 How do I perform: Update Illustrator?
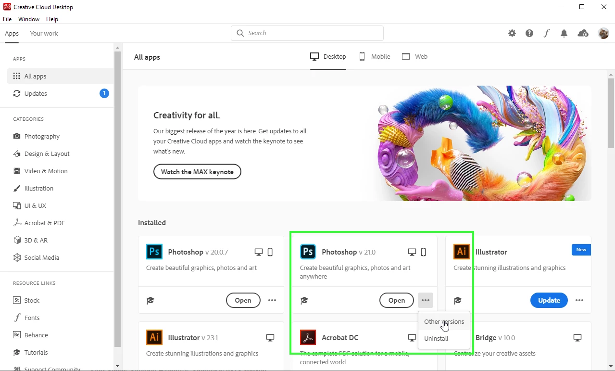click(549, 300)
